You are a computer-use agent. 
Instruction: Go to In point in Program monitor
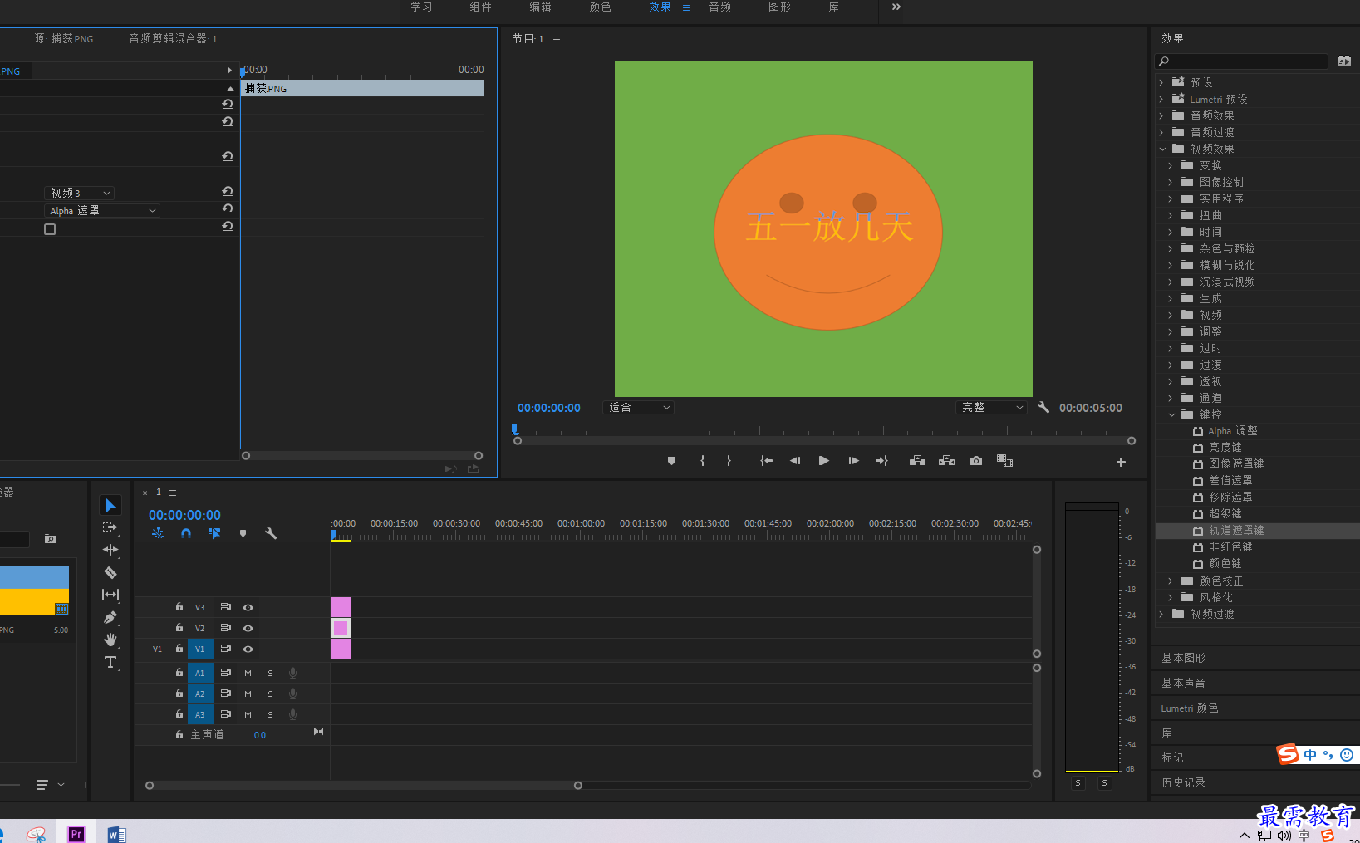pos(766,461)
